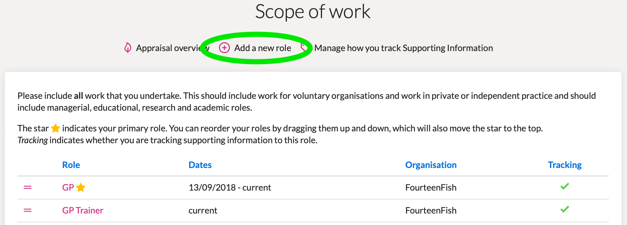
Task: Click the gold star next to GP role
Action: point(81,188)
